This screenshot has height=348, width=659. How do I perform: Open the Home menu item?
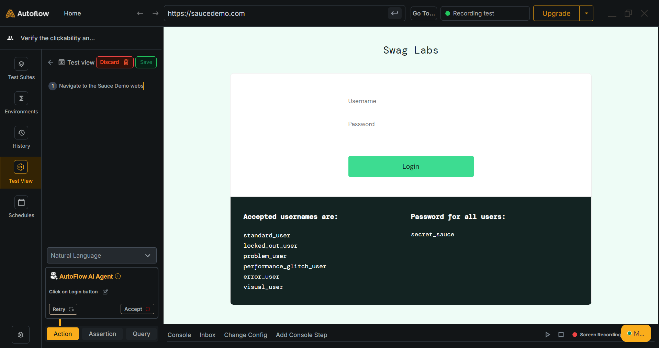(x=72, y=13)
